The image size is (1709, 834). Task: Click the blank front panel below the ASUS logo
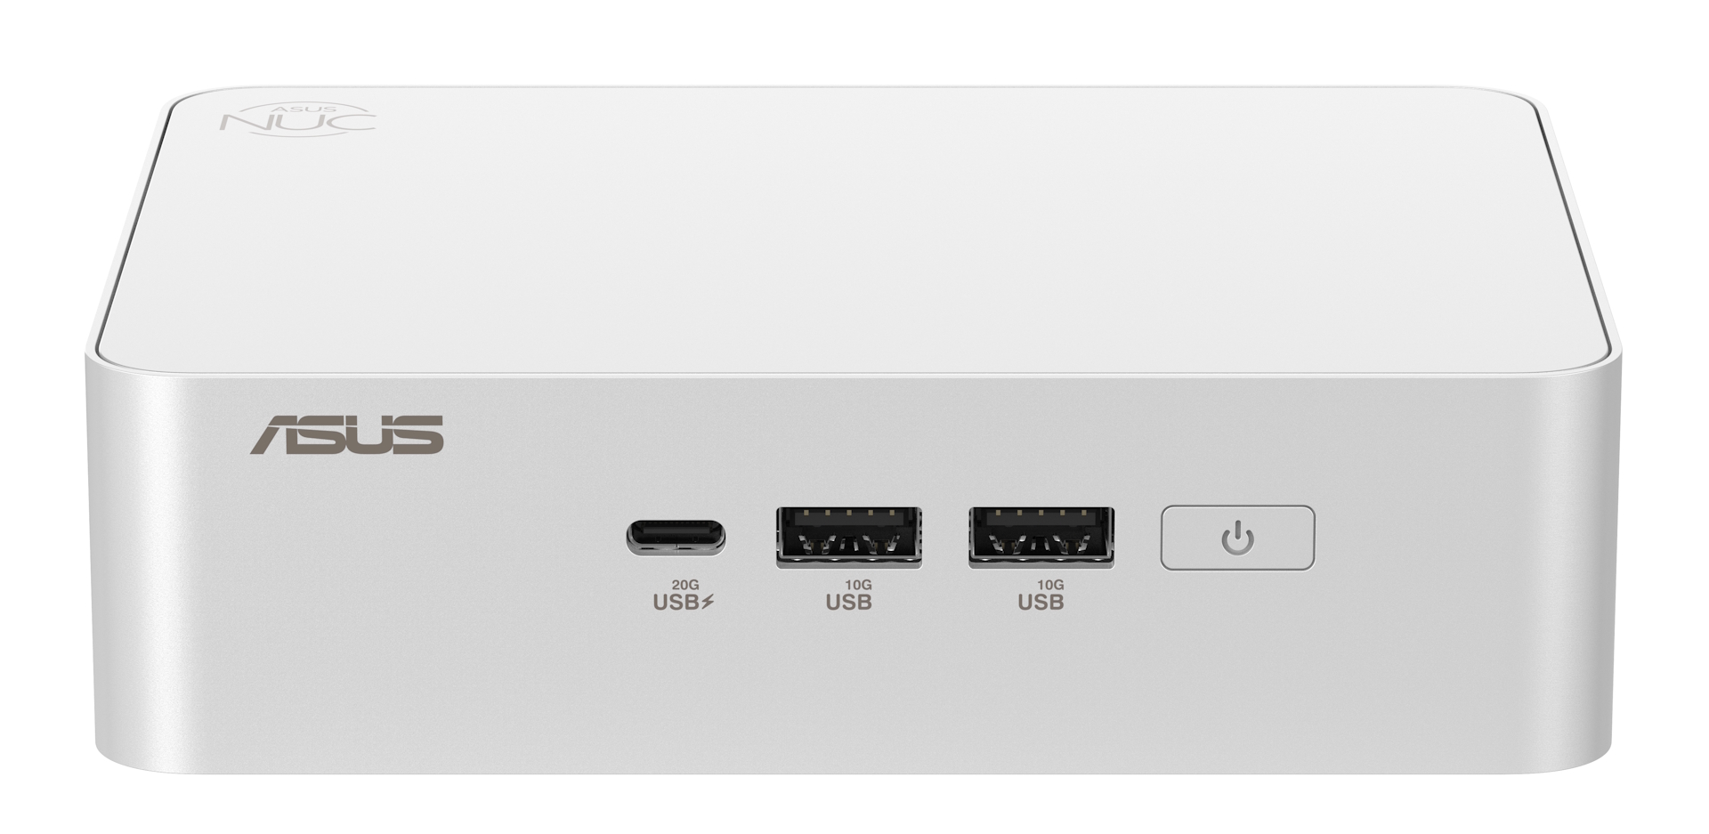(x=347, y=605)
